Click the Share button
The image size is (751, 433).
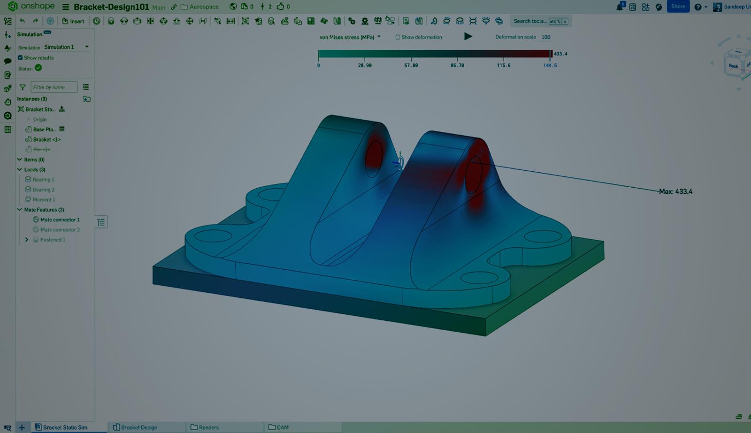[678, 7]
